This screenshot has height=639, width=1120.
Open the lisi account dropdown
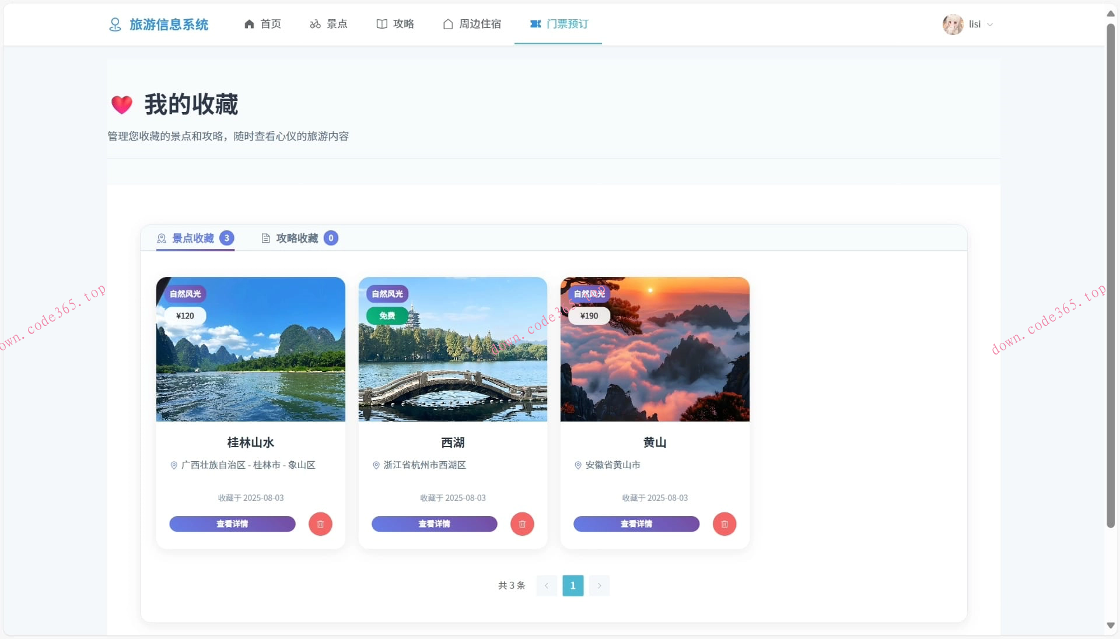tap(968, 24)
